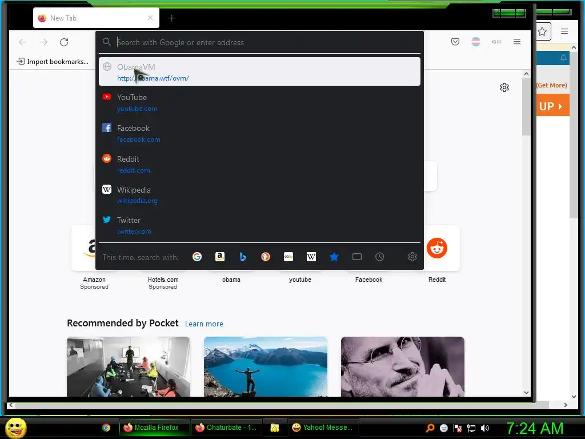Screen dimensions: 585x439
Task: Open the smiley Start button
Action: 15,428
